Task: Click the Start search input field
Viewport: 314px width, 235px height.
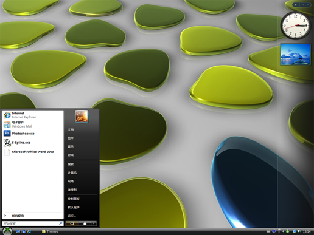Action: point(32,223)
